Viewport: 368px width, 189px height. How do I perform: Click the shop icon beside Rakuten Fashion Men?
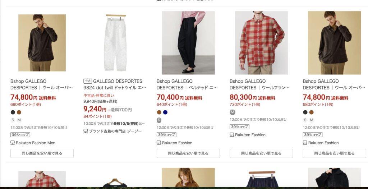pyautogui.click(x=13, y=143)
